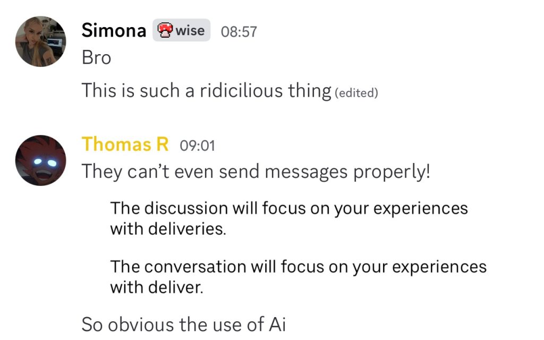Image resolution: width=544 pixels, height=340 pixels.
Task: Click the "(edited)" label
Action: [356, 92]
